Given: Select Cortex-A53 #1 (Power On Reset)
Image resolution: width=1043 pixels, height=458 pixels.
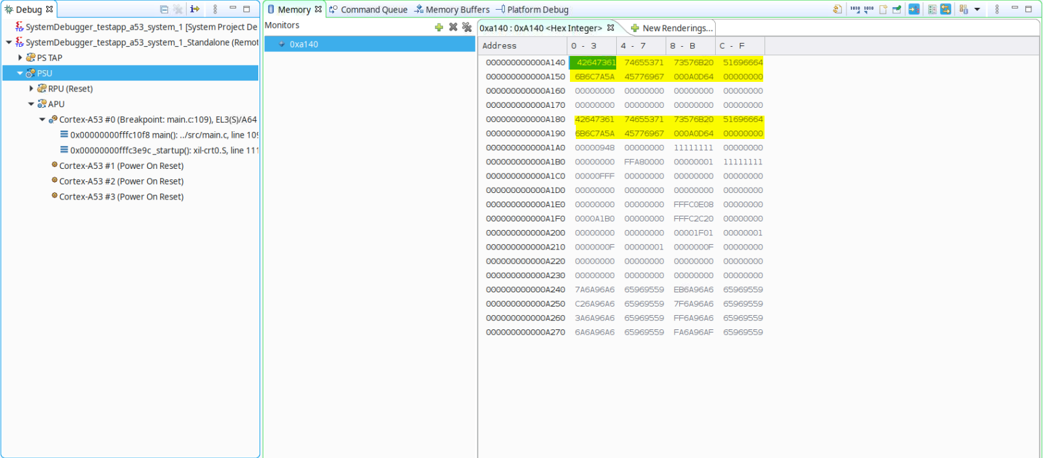Looking at the screenshot, I should (121, 166).
